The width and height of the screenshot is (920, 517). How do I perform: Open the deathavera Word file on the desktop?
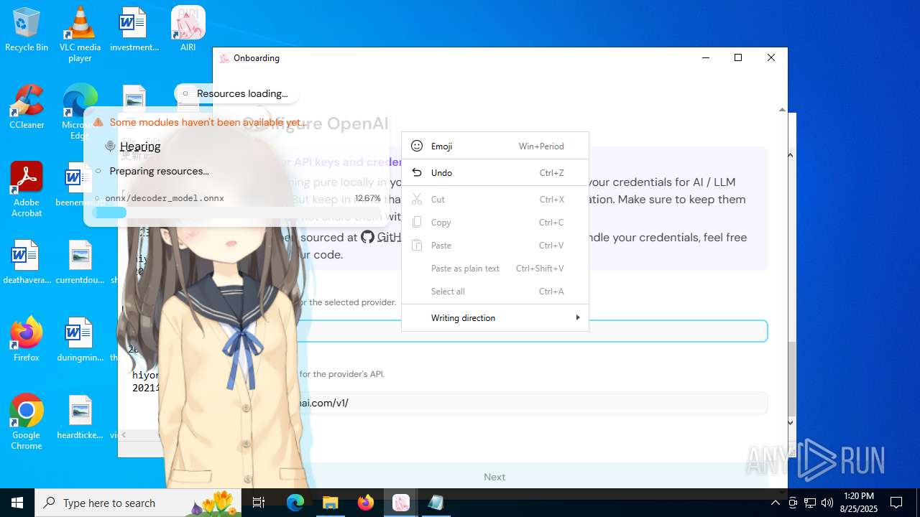(27, 262)
